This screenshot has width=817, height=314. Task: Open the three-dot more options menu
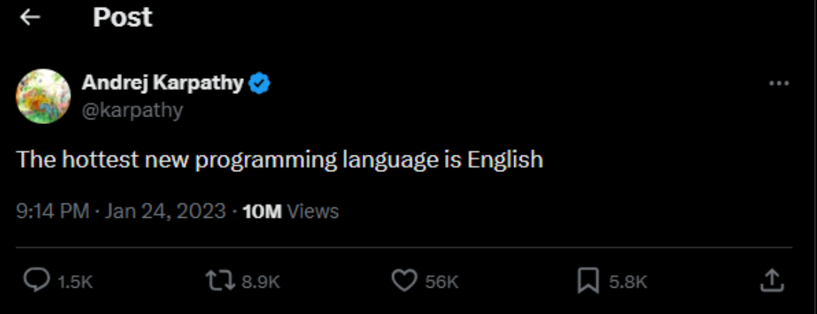779,83
